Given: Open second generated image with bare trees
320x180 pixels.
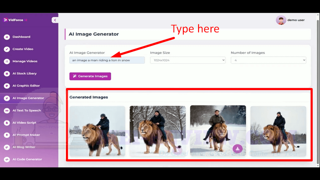Looking at the screenshot, I should [157, 131].
